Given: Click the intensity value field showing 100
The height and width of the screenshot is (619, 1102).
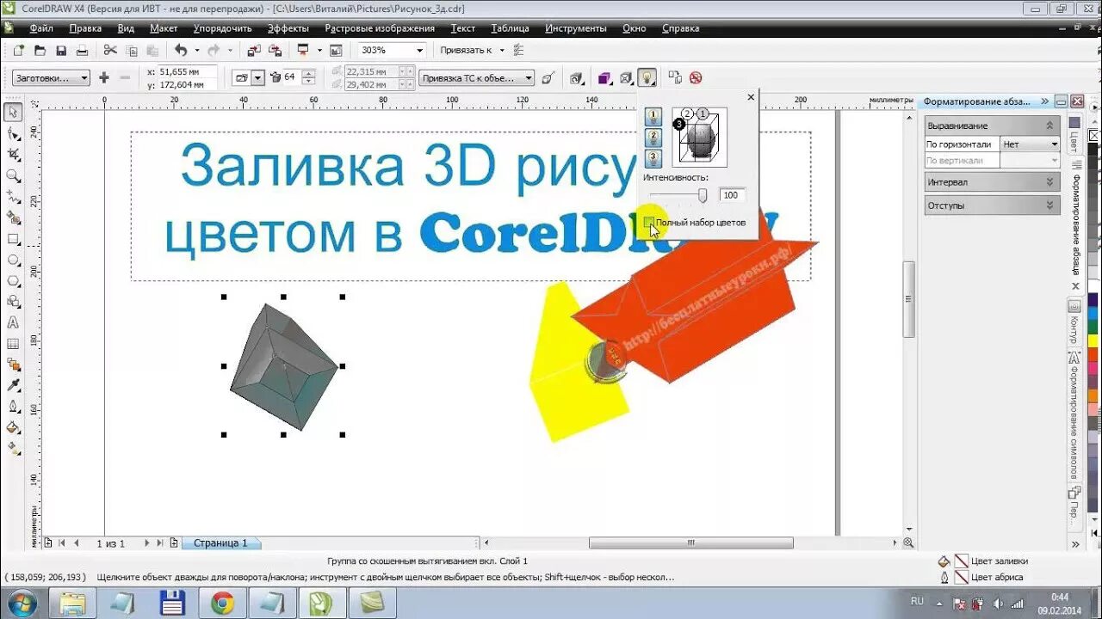Looking at the screenshot, I should tap(732, 195).
